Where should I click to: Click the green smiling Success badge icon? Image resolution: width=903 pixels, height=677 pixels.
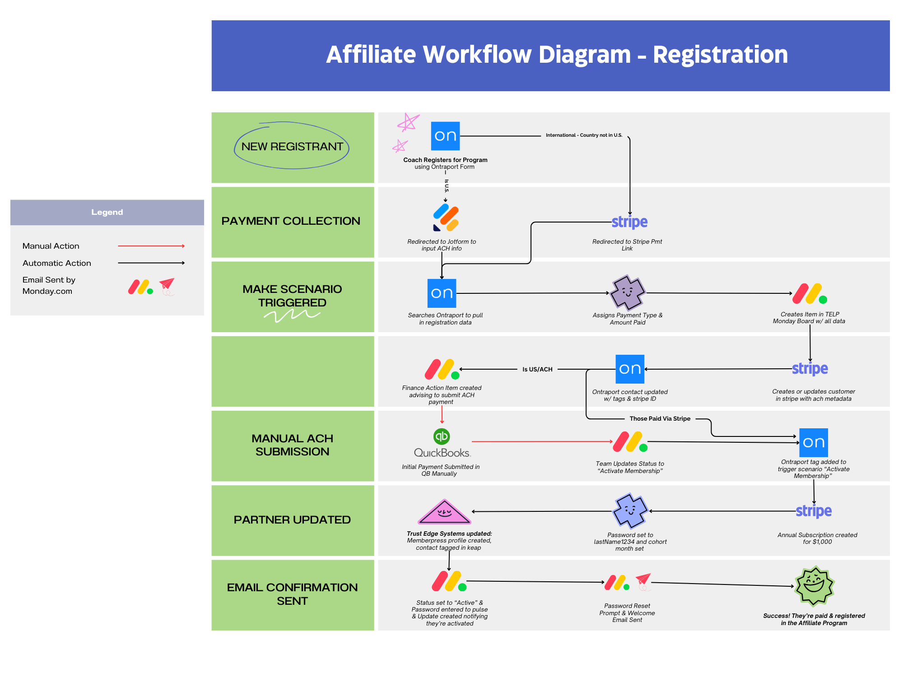(815, 586)
